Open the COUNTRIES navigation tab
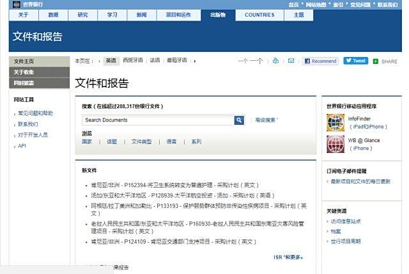The image size is (409, 274). (259, 15)
